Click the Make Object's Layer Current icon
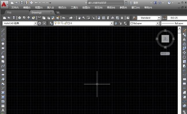Screen dimensions: 187x114 point(116,23)
